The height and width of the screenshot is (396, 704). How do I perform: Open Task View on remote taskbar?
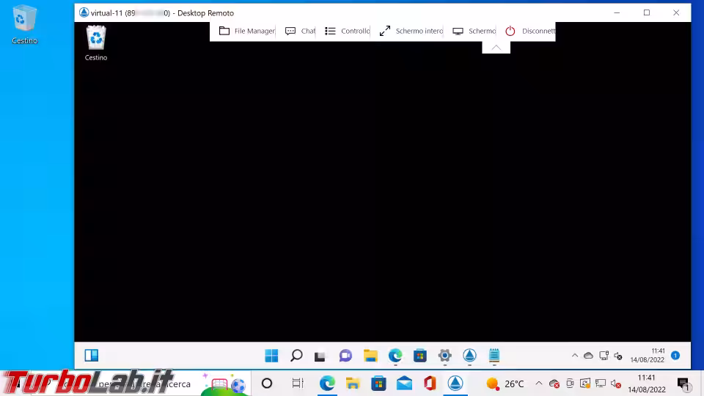pyautogui.click(x=320, y=356)
